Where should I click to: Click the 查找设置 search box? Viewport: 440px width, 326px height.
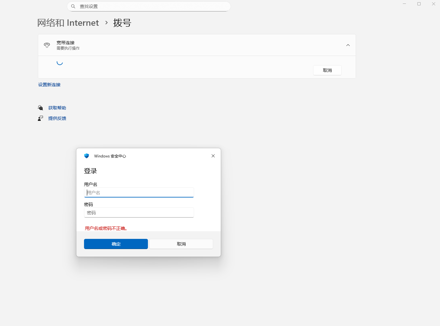coord(149,6)
